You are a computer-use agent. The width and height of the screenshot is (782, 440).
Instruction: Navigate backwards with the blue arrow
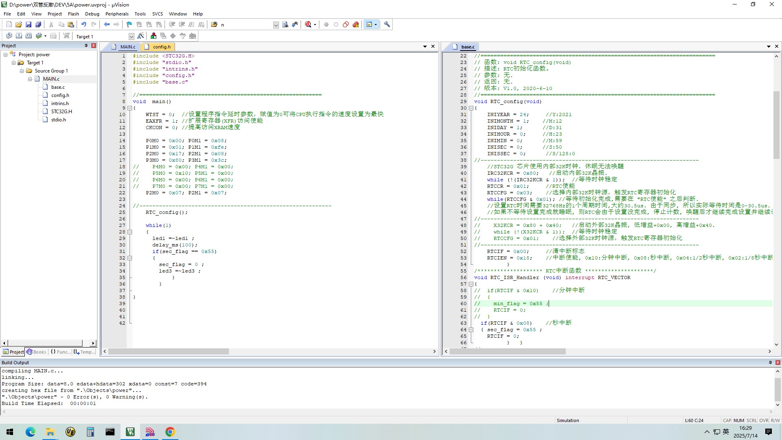pos(107,24)
